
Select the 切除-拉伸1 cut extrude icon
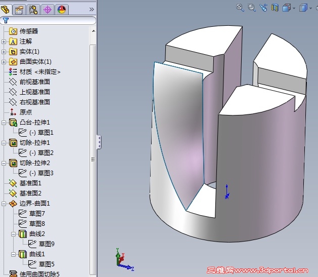click(13, 143)
